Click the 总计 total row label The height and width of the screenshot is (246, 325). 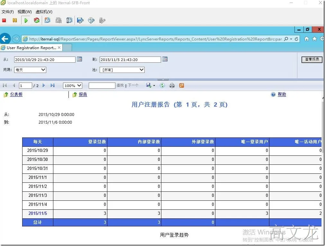38,222
